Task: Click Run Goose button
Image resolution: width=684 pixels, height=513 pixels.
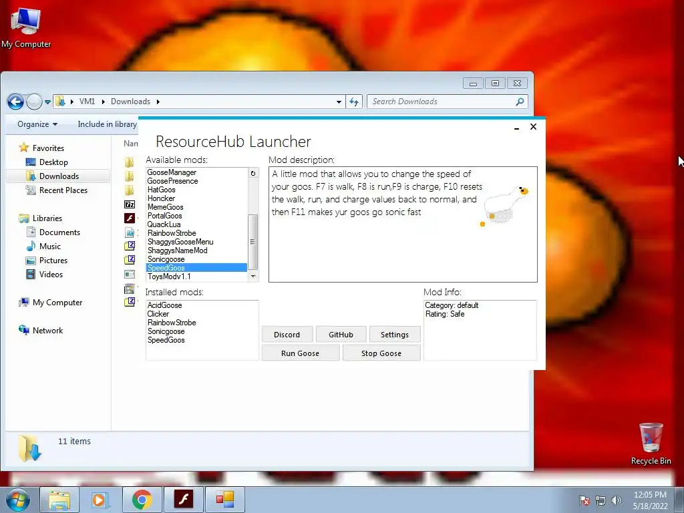Action: (300, 353)
